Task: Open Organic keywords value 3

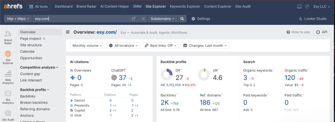Action: click(x=245, y=78)
